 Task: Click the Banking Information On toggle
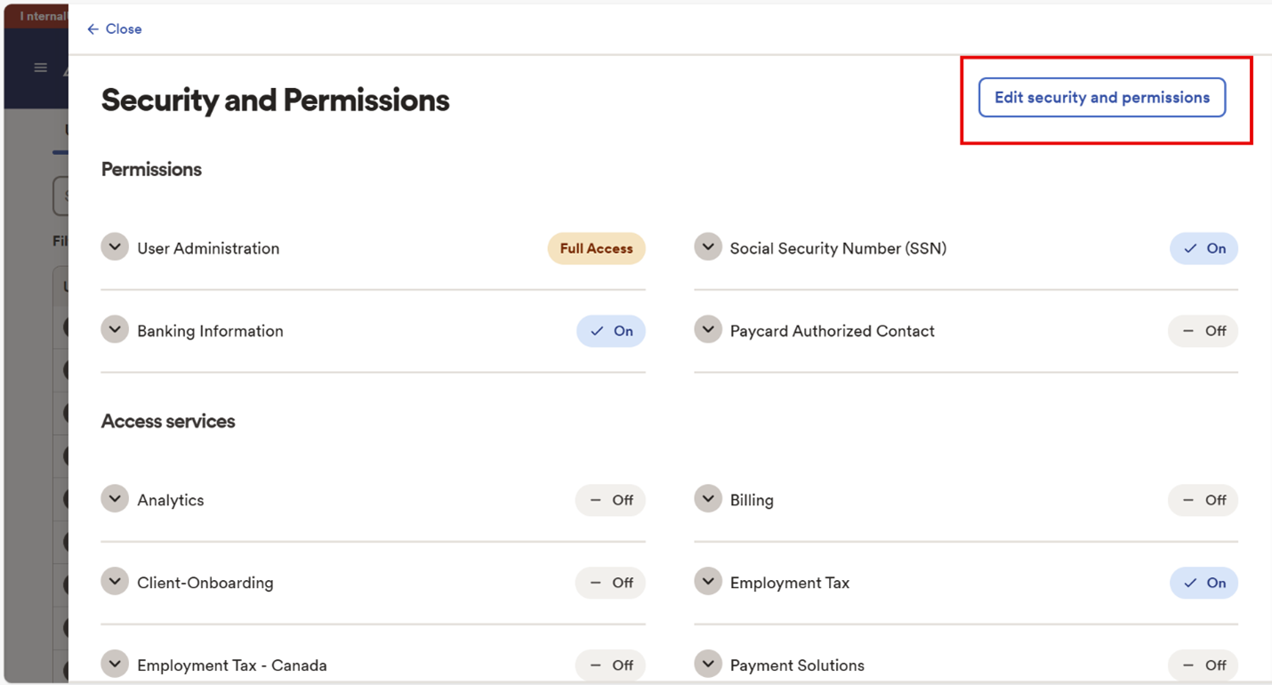tap(611, 331)
